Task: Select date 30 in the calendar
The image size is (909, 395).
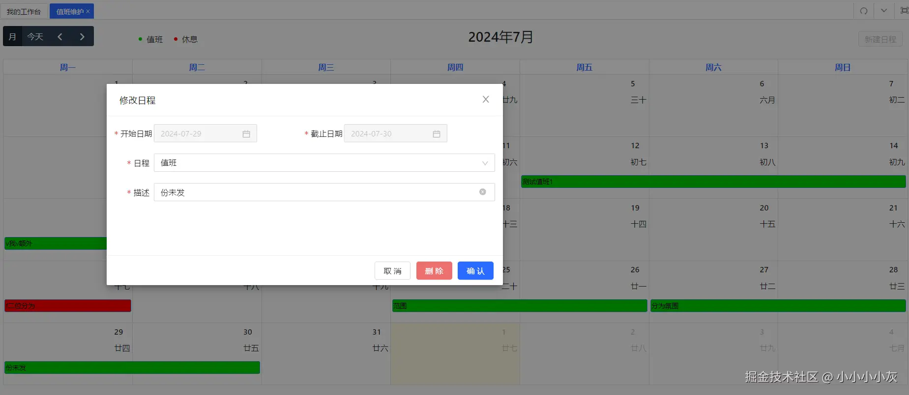Action: point(248,332)
